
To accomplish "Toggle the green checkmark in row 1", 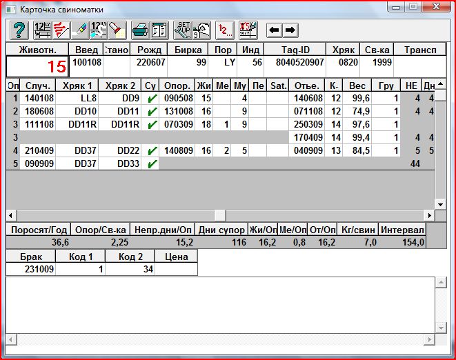I will [x=152, y=99].
